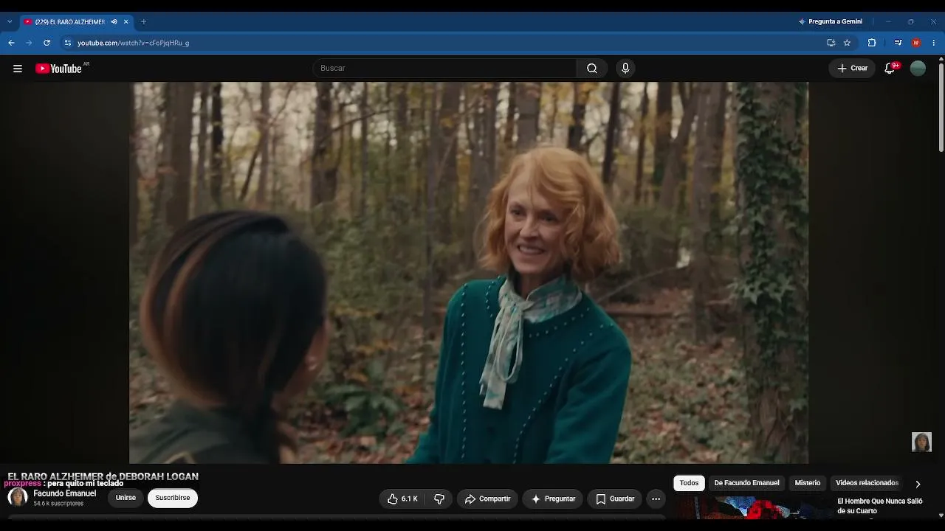View site information icon in address bar
The height and width of the screenshot is (531, 945).
(67, 43)
